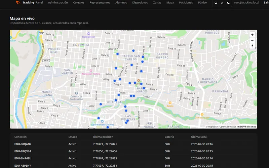
Task: Click the Cl 10 road shield on map
Action: point(46,60)
